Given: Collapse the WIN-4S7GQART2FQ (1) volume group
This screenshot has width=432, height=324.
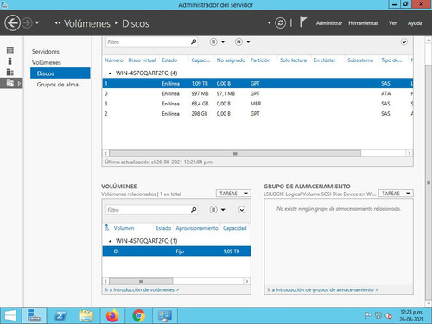Looking at the screenshot, I should pos(110,241).
